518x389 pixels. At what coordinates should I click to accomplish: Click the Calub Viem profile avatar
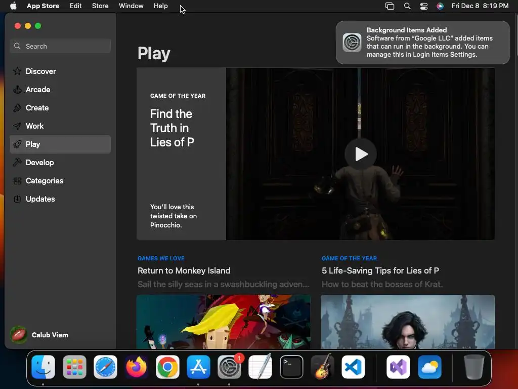click(x=19, y=335)
